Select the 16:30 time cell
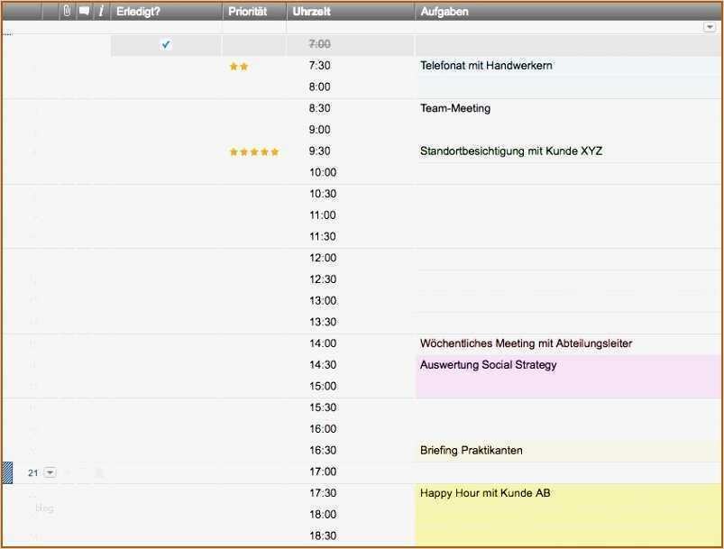This screenshot has height=549, width=724. click(x=351, y=450)
